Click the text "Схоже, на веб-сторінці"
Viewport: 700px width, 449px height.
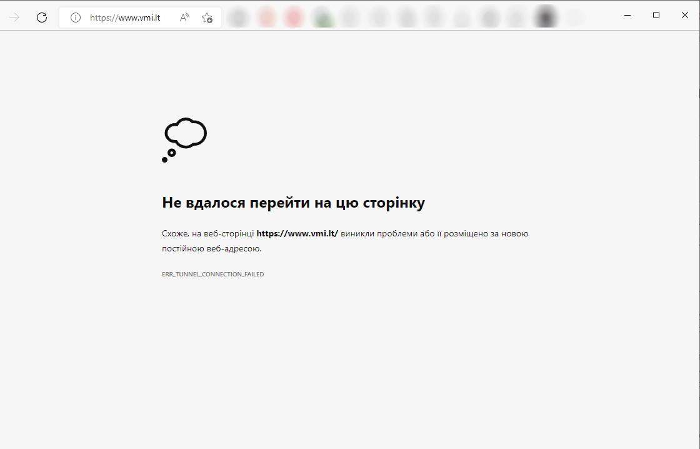pyautogui.click(x=208, y=233)
